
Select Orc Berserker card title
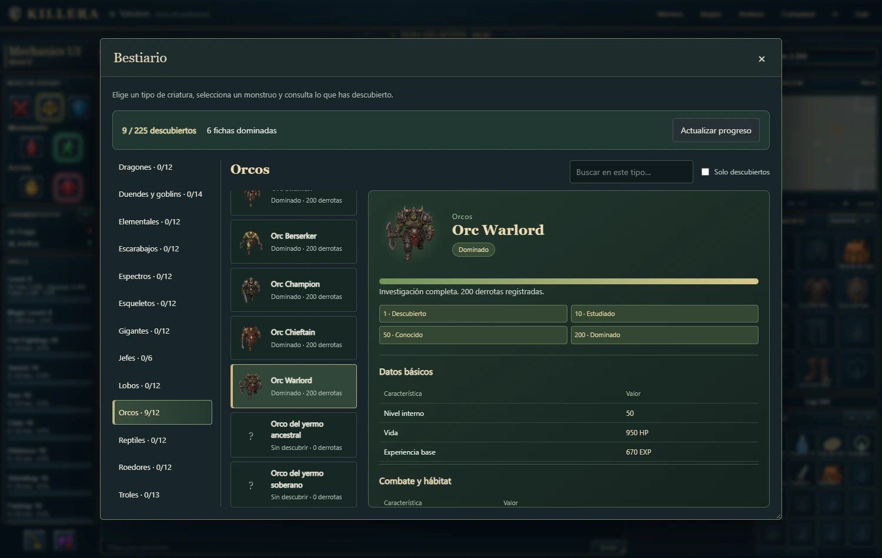click(293, 236)
